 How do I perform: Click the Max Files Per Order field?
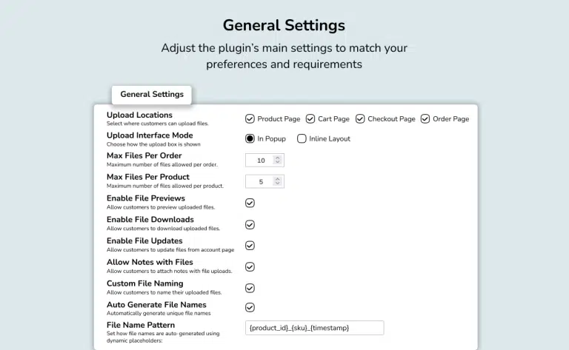(x=260, y=161)
